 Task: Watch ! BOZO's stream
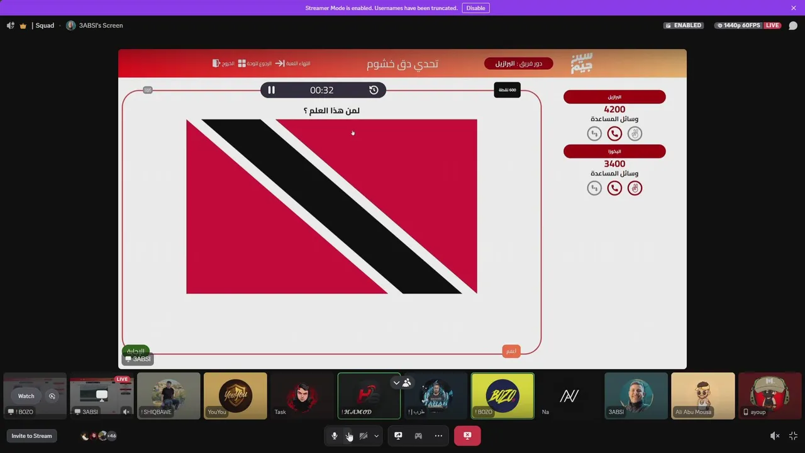pos(26,396)
